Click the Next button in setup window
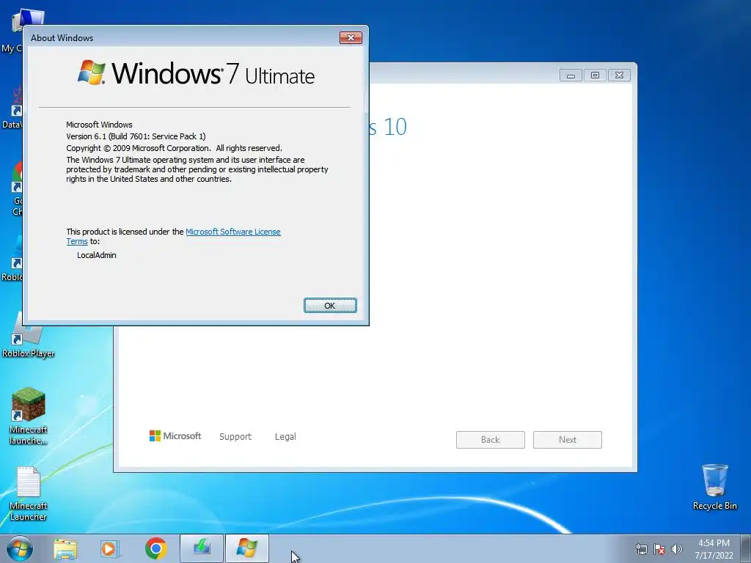This screenshot has height=563, width=751. (x=567, y=440)
